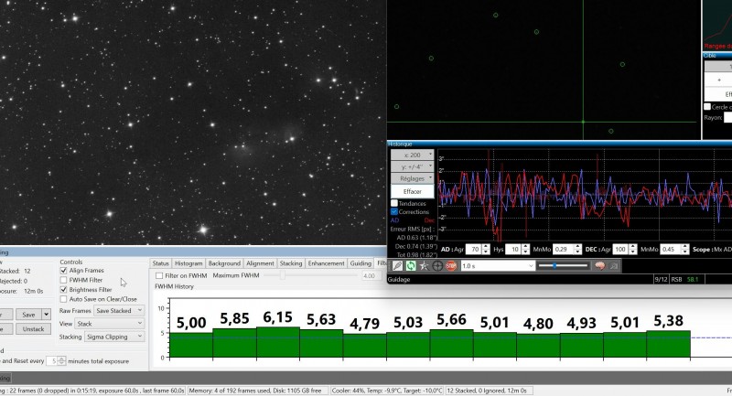This screenshot has width=732, height=396.
Task: Click the Effacer button to clear graph
Action: (413, 191)
